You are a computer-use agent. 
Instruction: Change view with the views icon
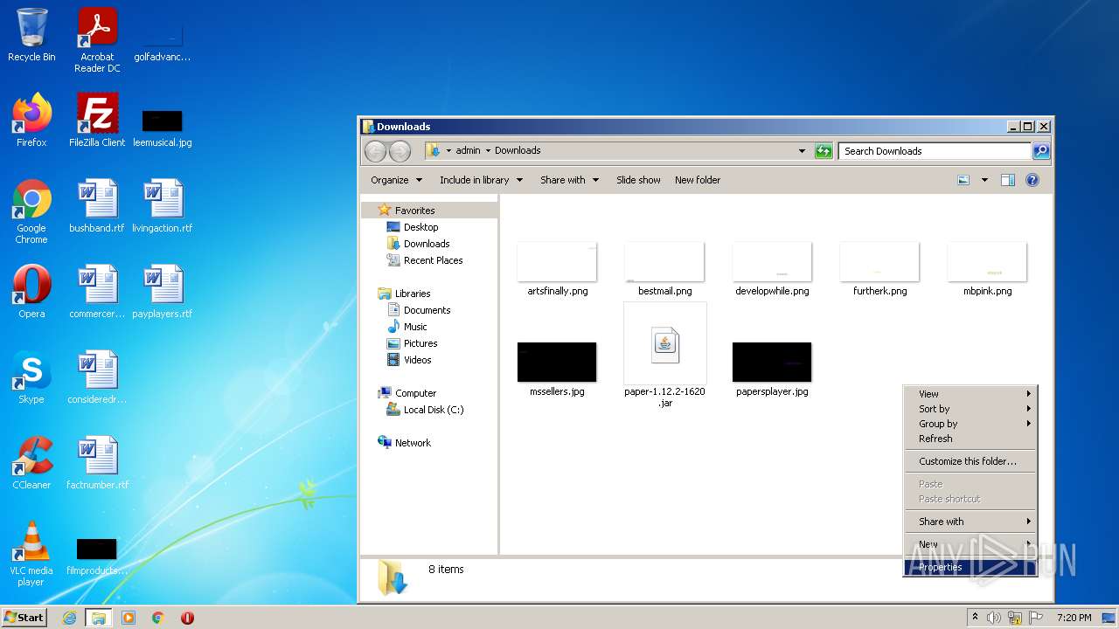pyautogui.click(x=963, y=180)
